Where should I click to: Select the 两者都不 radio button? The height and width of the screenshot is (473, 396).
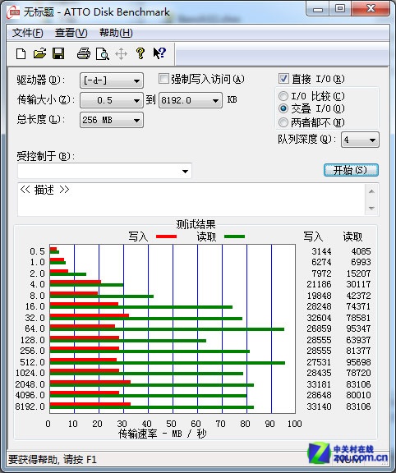tap(283, 122)
